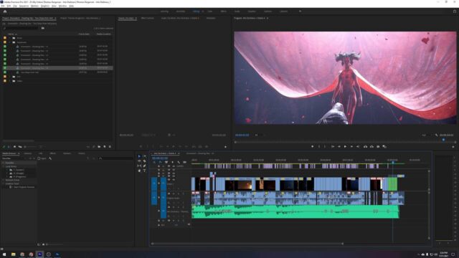Toggle Comparison View in Program Monitor

point(384,146)
